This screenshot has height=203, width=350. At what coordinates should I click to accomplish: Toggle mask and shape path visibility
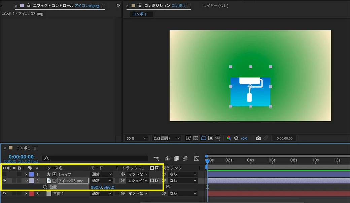203,138
